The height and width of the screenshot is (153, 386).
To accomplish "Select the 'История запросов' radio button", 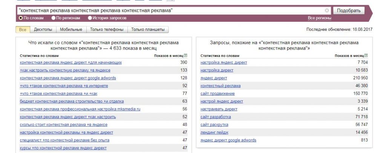I will click(x=90, y=18).
